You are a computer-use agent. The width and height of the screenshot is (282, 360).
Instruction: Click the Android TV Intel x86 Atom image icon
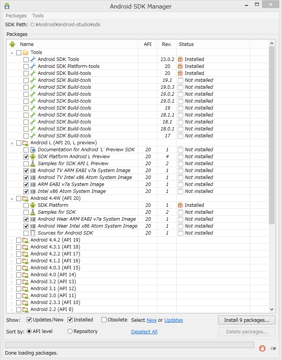click(x=33, y=178)
